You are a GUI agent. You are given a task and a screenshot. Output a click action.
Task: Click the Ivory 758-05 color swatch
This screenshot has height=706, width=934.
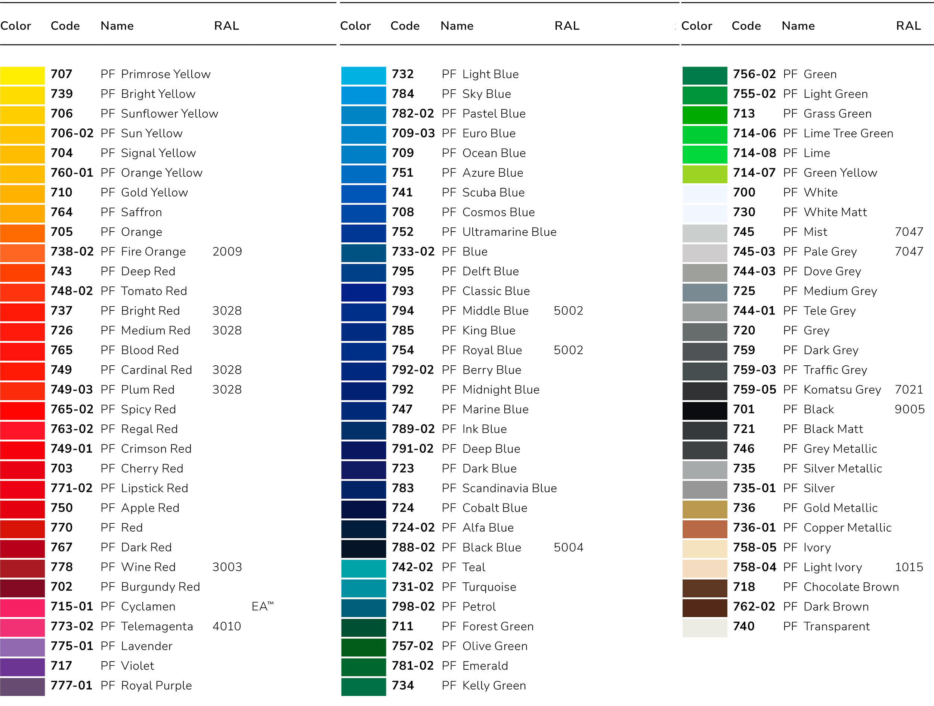705,548
